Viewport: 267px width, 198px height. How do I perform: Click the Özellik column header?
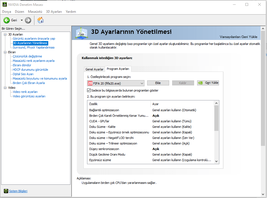coord(119,104)
